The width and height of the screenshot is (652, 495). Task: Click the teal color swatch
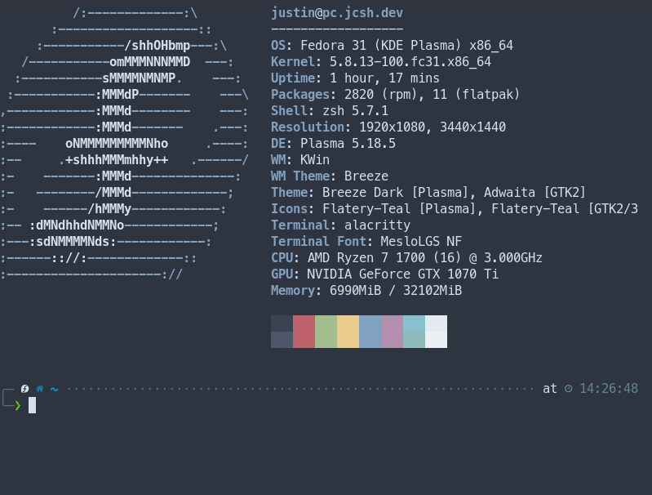[415, 332]
